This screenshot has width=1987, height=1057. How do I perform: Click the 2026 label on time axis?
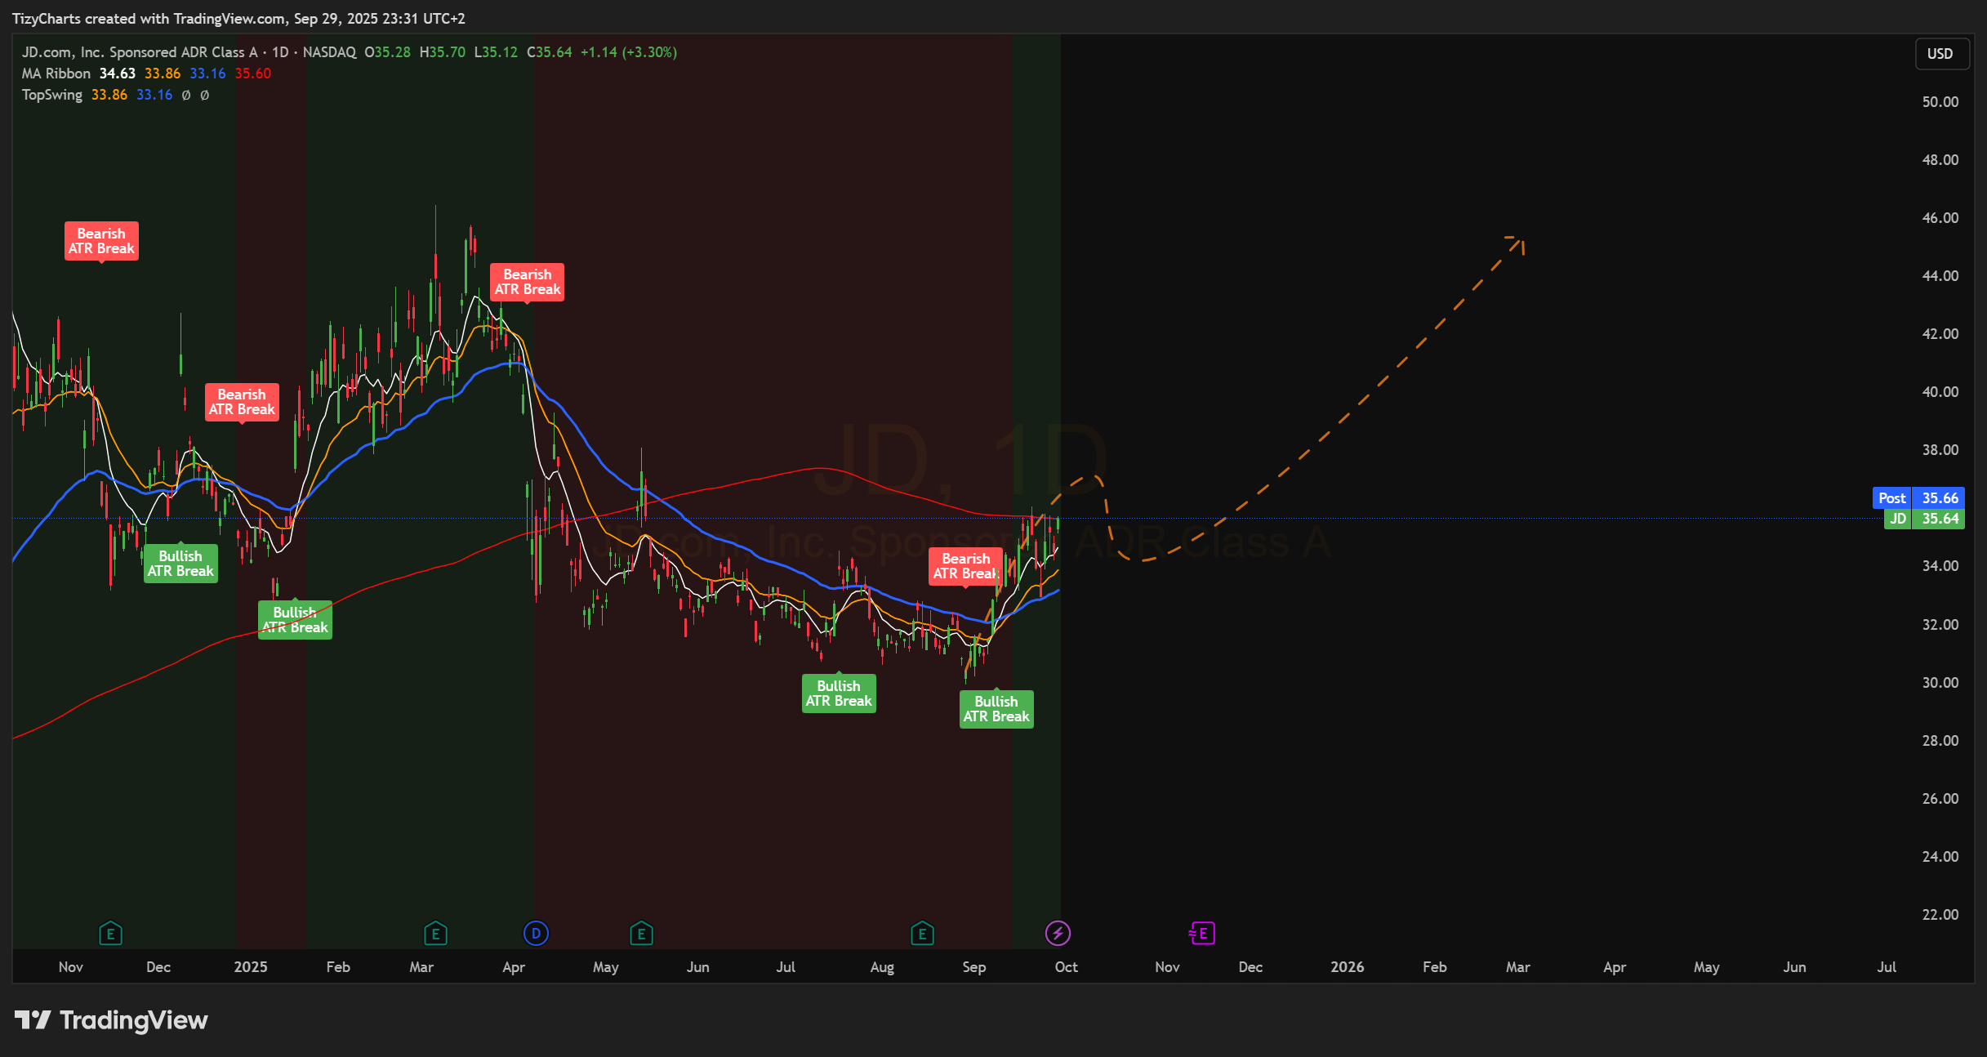click(x=1347, y=967)
